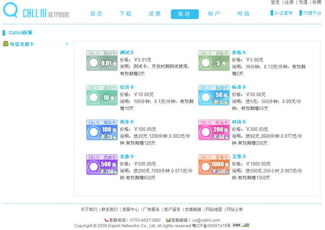Viewport: 325px width, 230px height.
Task: Open the 时尚卡 title link
Action: 239,122
